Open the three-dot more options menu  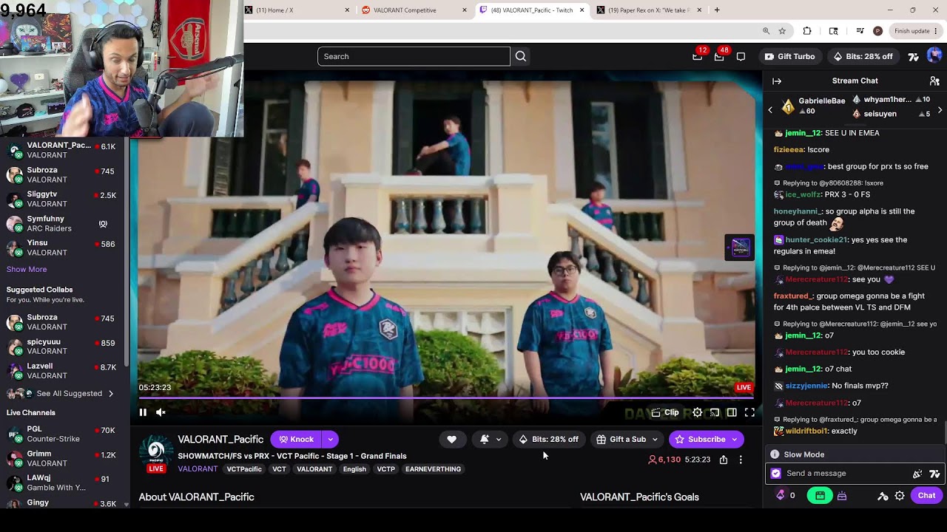(741, 460)
